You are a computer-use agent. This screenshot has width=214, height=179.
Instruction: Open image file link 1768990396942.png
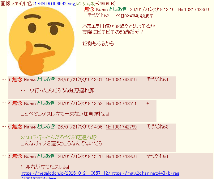point(55,4)
